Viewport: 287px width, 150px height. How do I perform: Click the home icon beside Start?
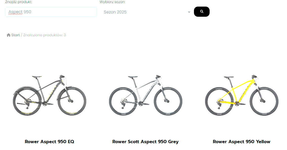8,35
